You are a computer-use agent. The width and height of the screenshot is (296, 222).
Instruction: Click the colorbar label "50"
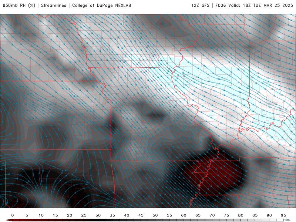point(155,215)
